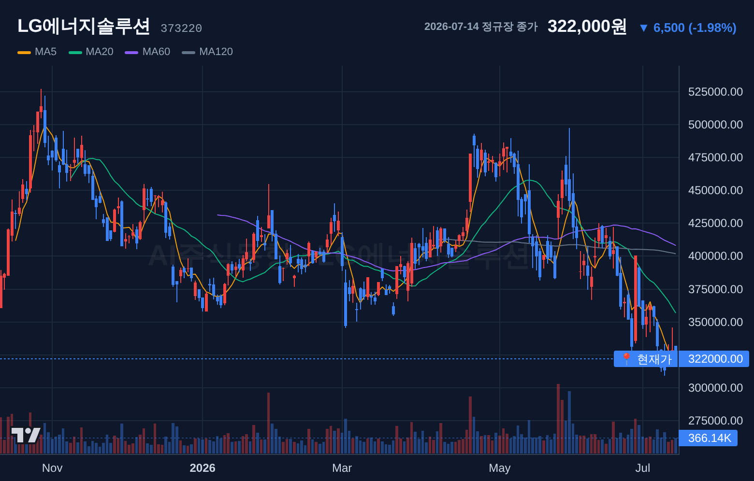Click the green MA20 color swatch
Screen dimensions: 754x481
pos(75,52)
